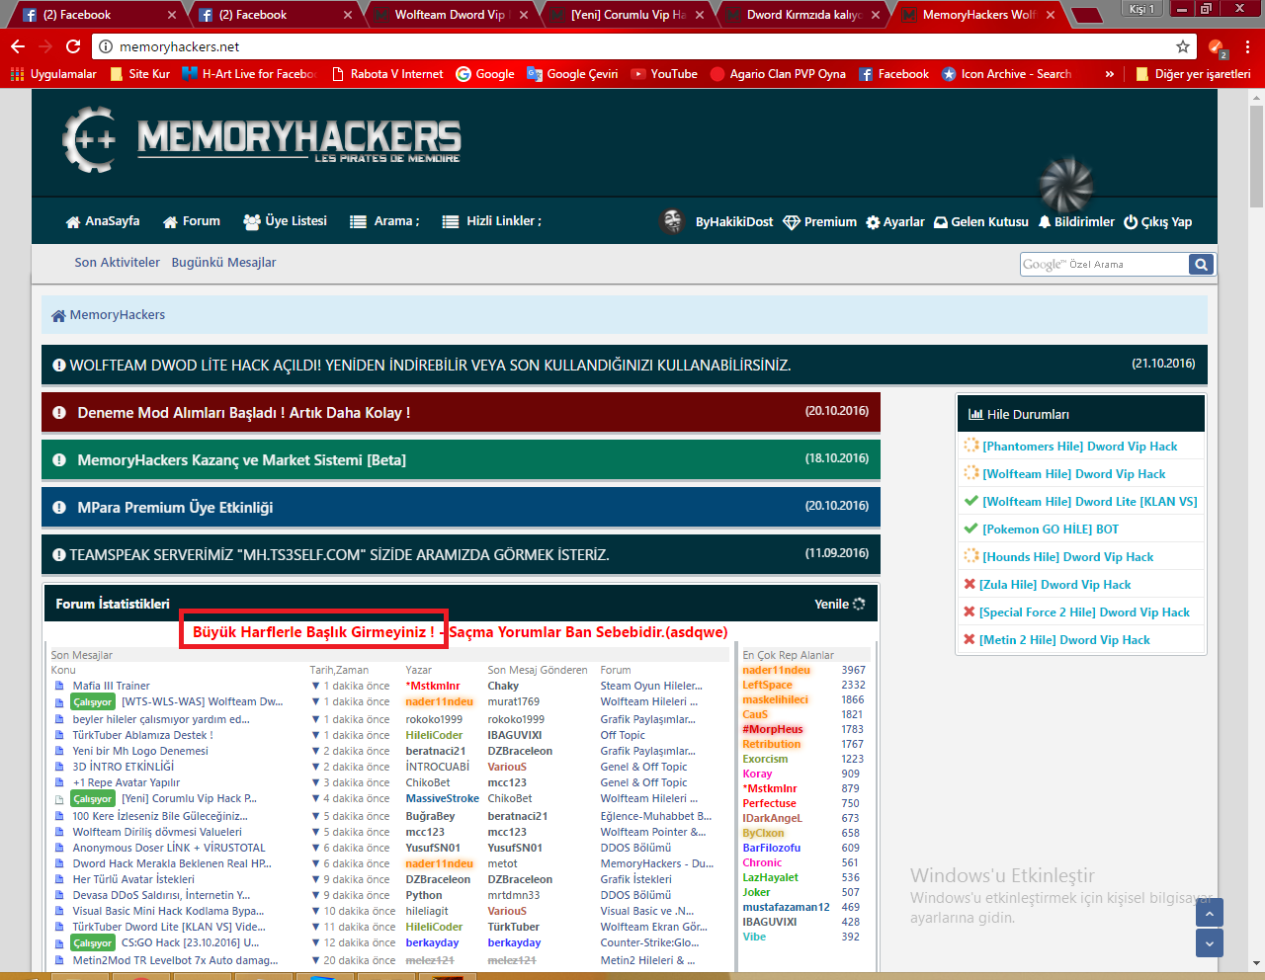Open the Site Kur bookmark folder
Screen dimensions: 1265x980
[139, 74]
